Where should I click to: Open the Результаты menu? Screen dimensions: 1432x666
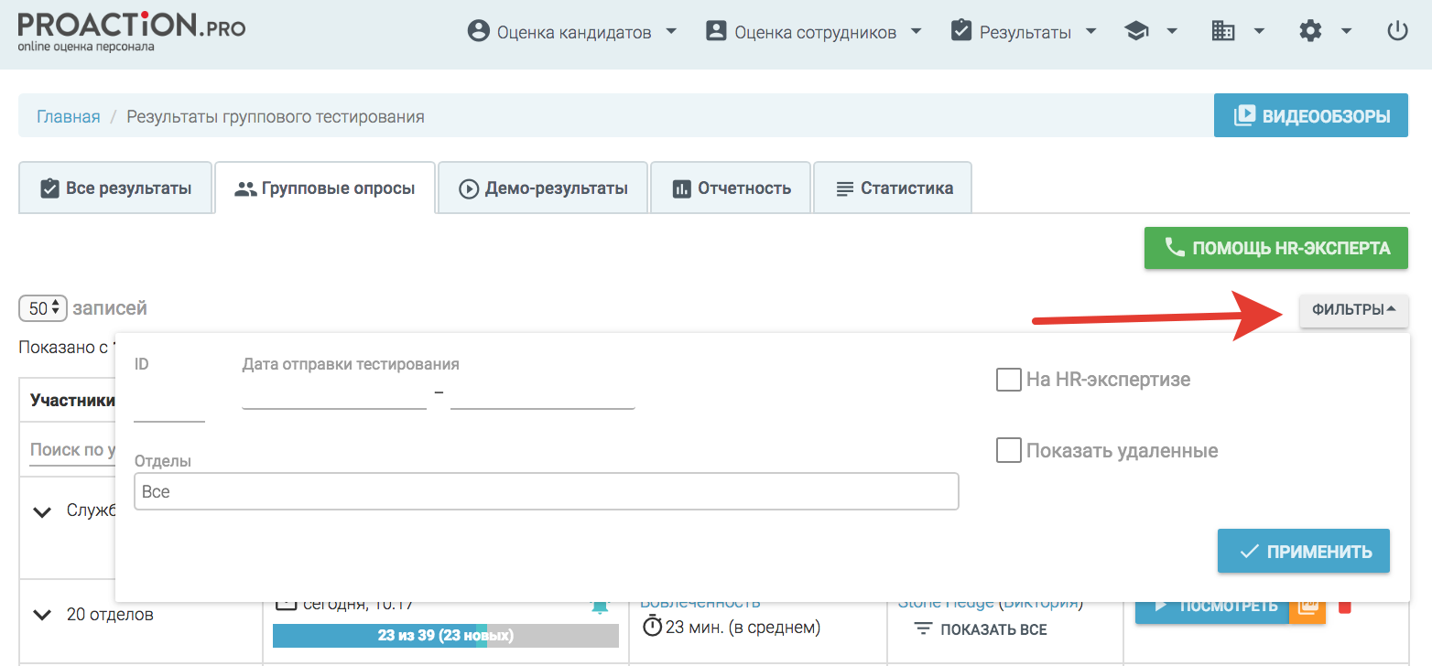tap(1024, 32)
